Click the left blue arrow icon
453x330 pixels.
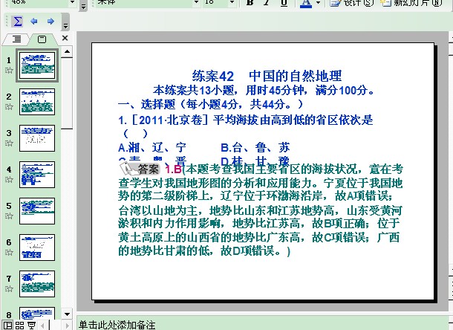tap(34, 22)
